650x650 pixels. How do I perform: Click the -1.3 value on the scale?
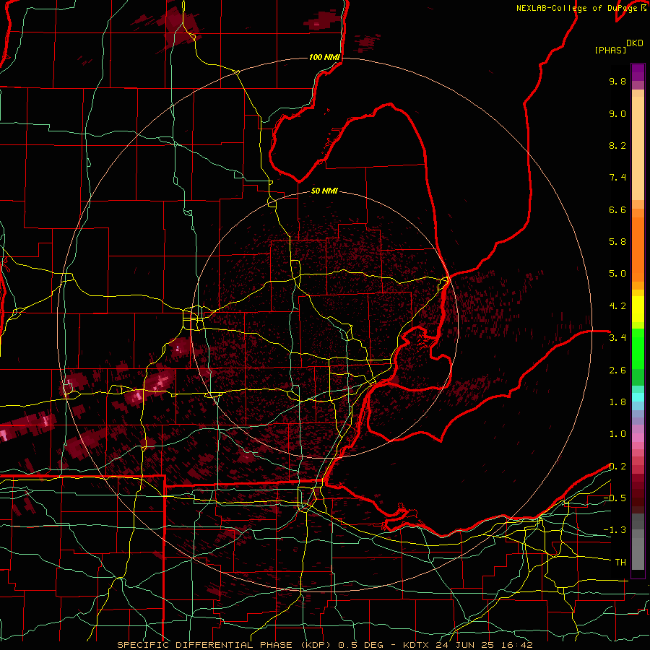[x=615, y=530]
